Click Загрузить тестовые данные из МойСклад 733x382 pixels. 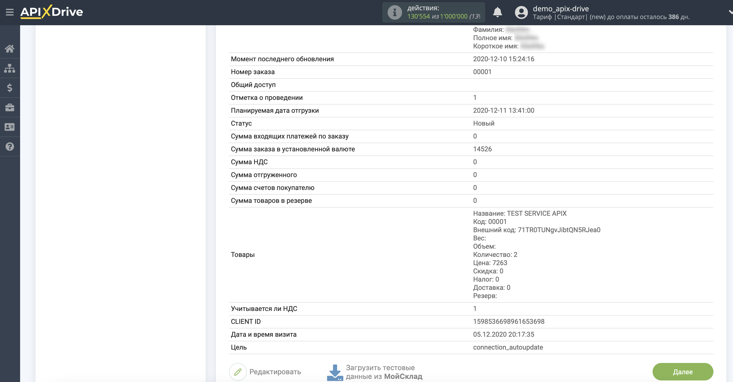[384, 372]
